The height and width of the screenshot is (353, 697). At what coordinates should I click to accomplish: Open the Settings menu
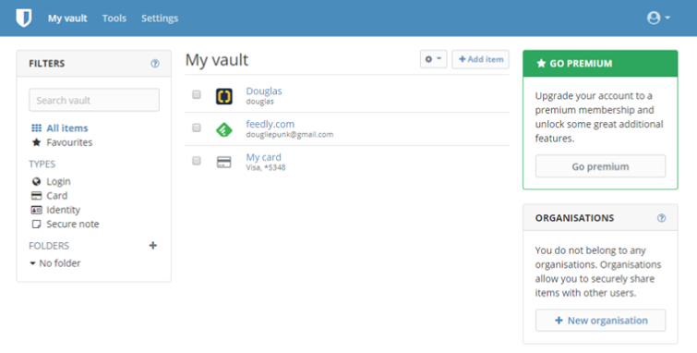click(160, 18)
